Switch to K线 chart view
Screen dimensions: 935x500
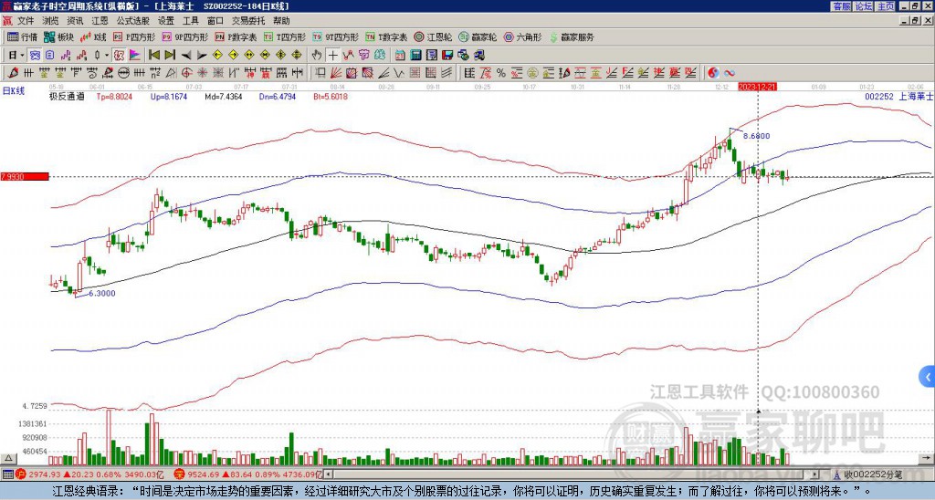(x=94, y=36)
